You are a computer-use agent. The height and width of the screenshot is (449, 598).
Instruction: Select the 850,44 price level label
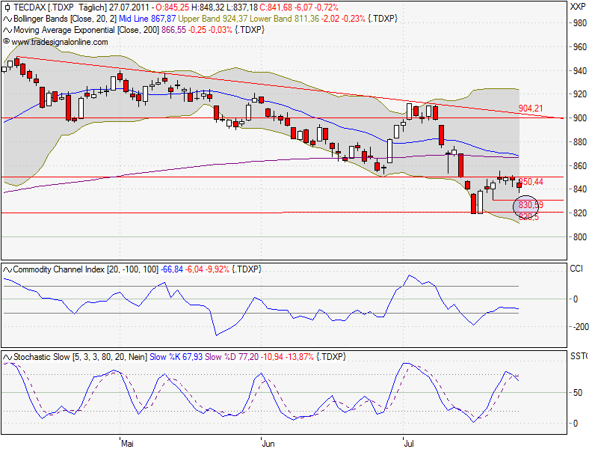click(531, 180)
